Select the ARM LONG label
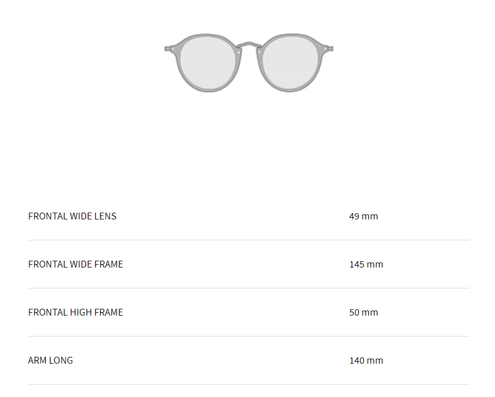 [50, 360]
